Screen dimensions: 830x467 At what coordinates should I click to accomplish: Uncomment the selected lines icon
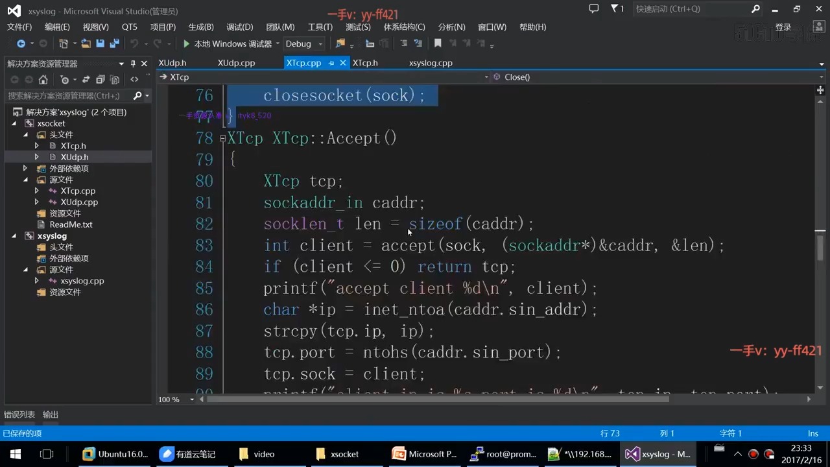pyautogui.click(x=418, y=43)
